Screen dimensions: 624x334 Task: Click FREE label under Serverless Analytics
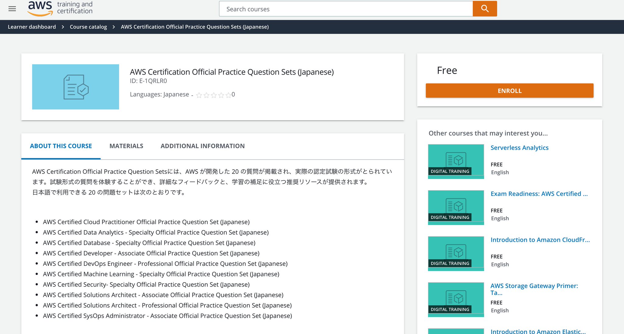coord(497,164)
